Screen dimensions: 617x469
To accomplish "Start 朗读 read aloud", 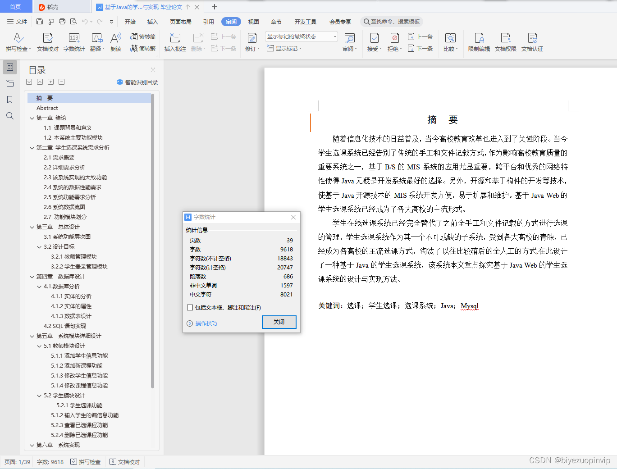I will pyautogui.click(x=115, y=42).
